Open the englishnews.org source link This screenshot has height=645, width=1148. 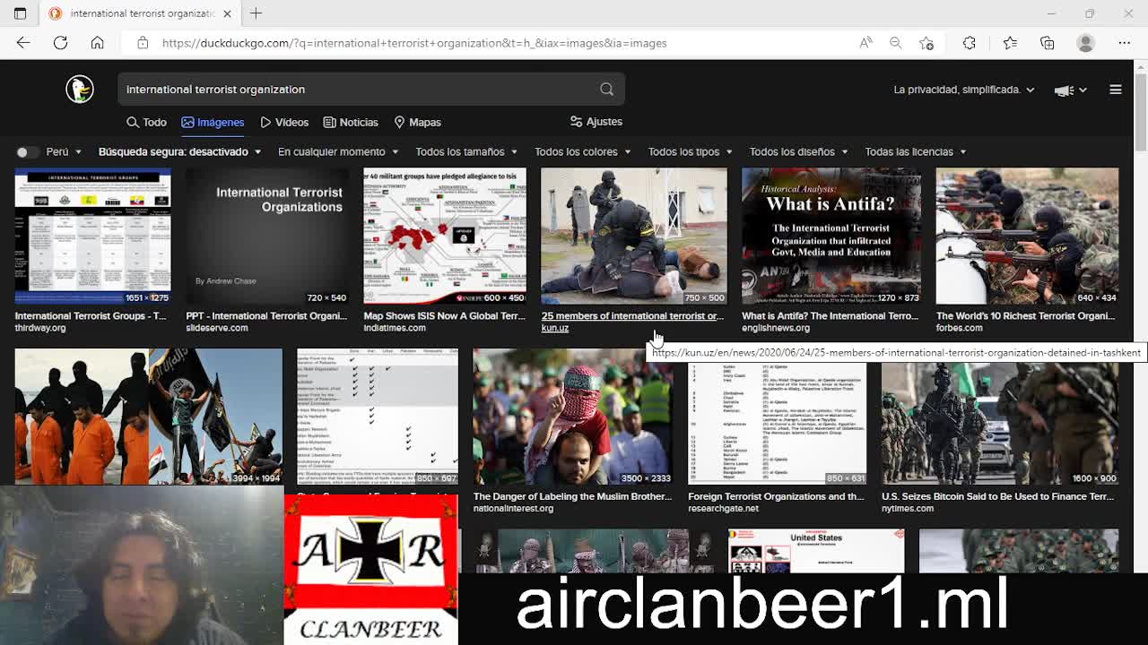coord(776,328)
